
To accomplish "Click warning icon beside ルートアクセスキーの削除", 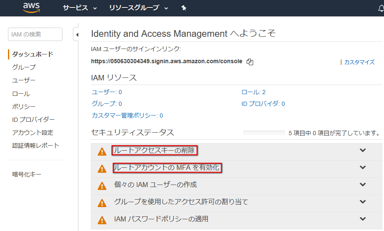I will pos(101,151).
